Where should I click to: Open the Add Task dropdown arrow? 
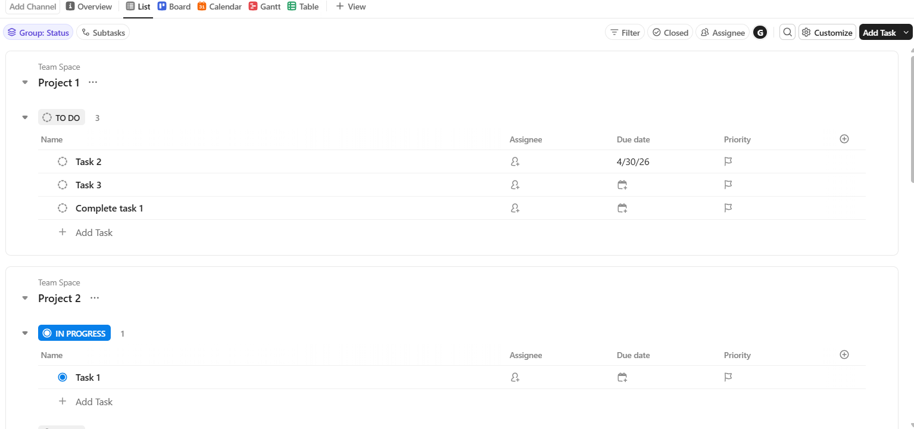906,33
